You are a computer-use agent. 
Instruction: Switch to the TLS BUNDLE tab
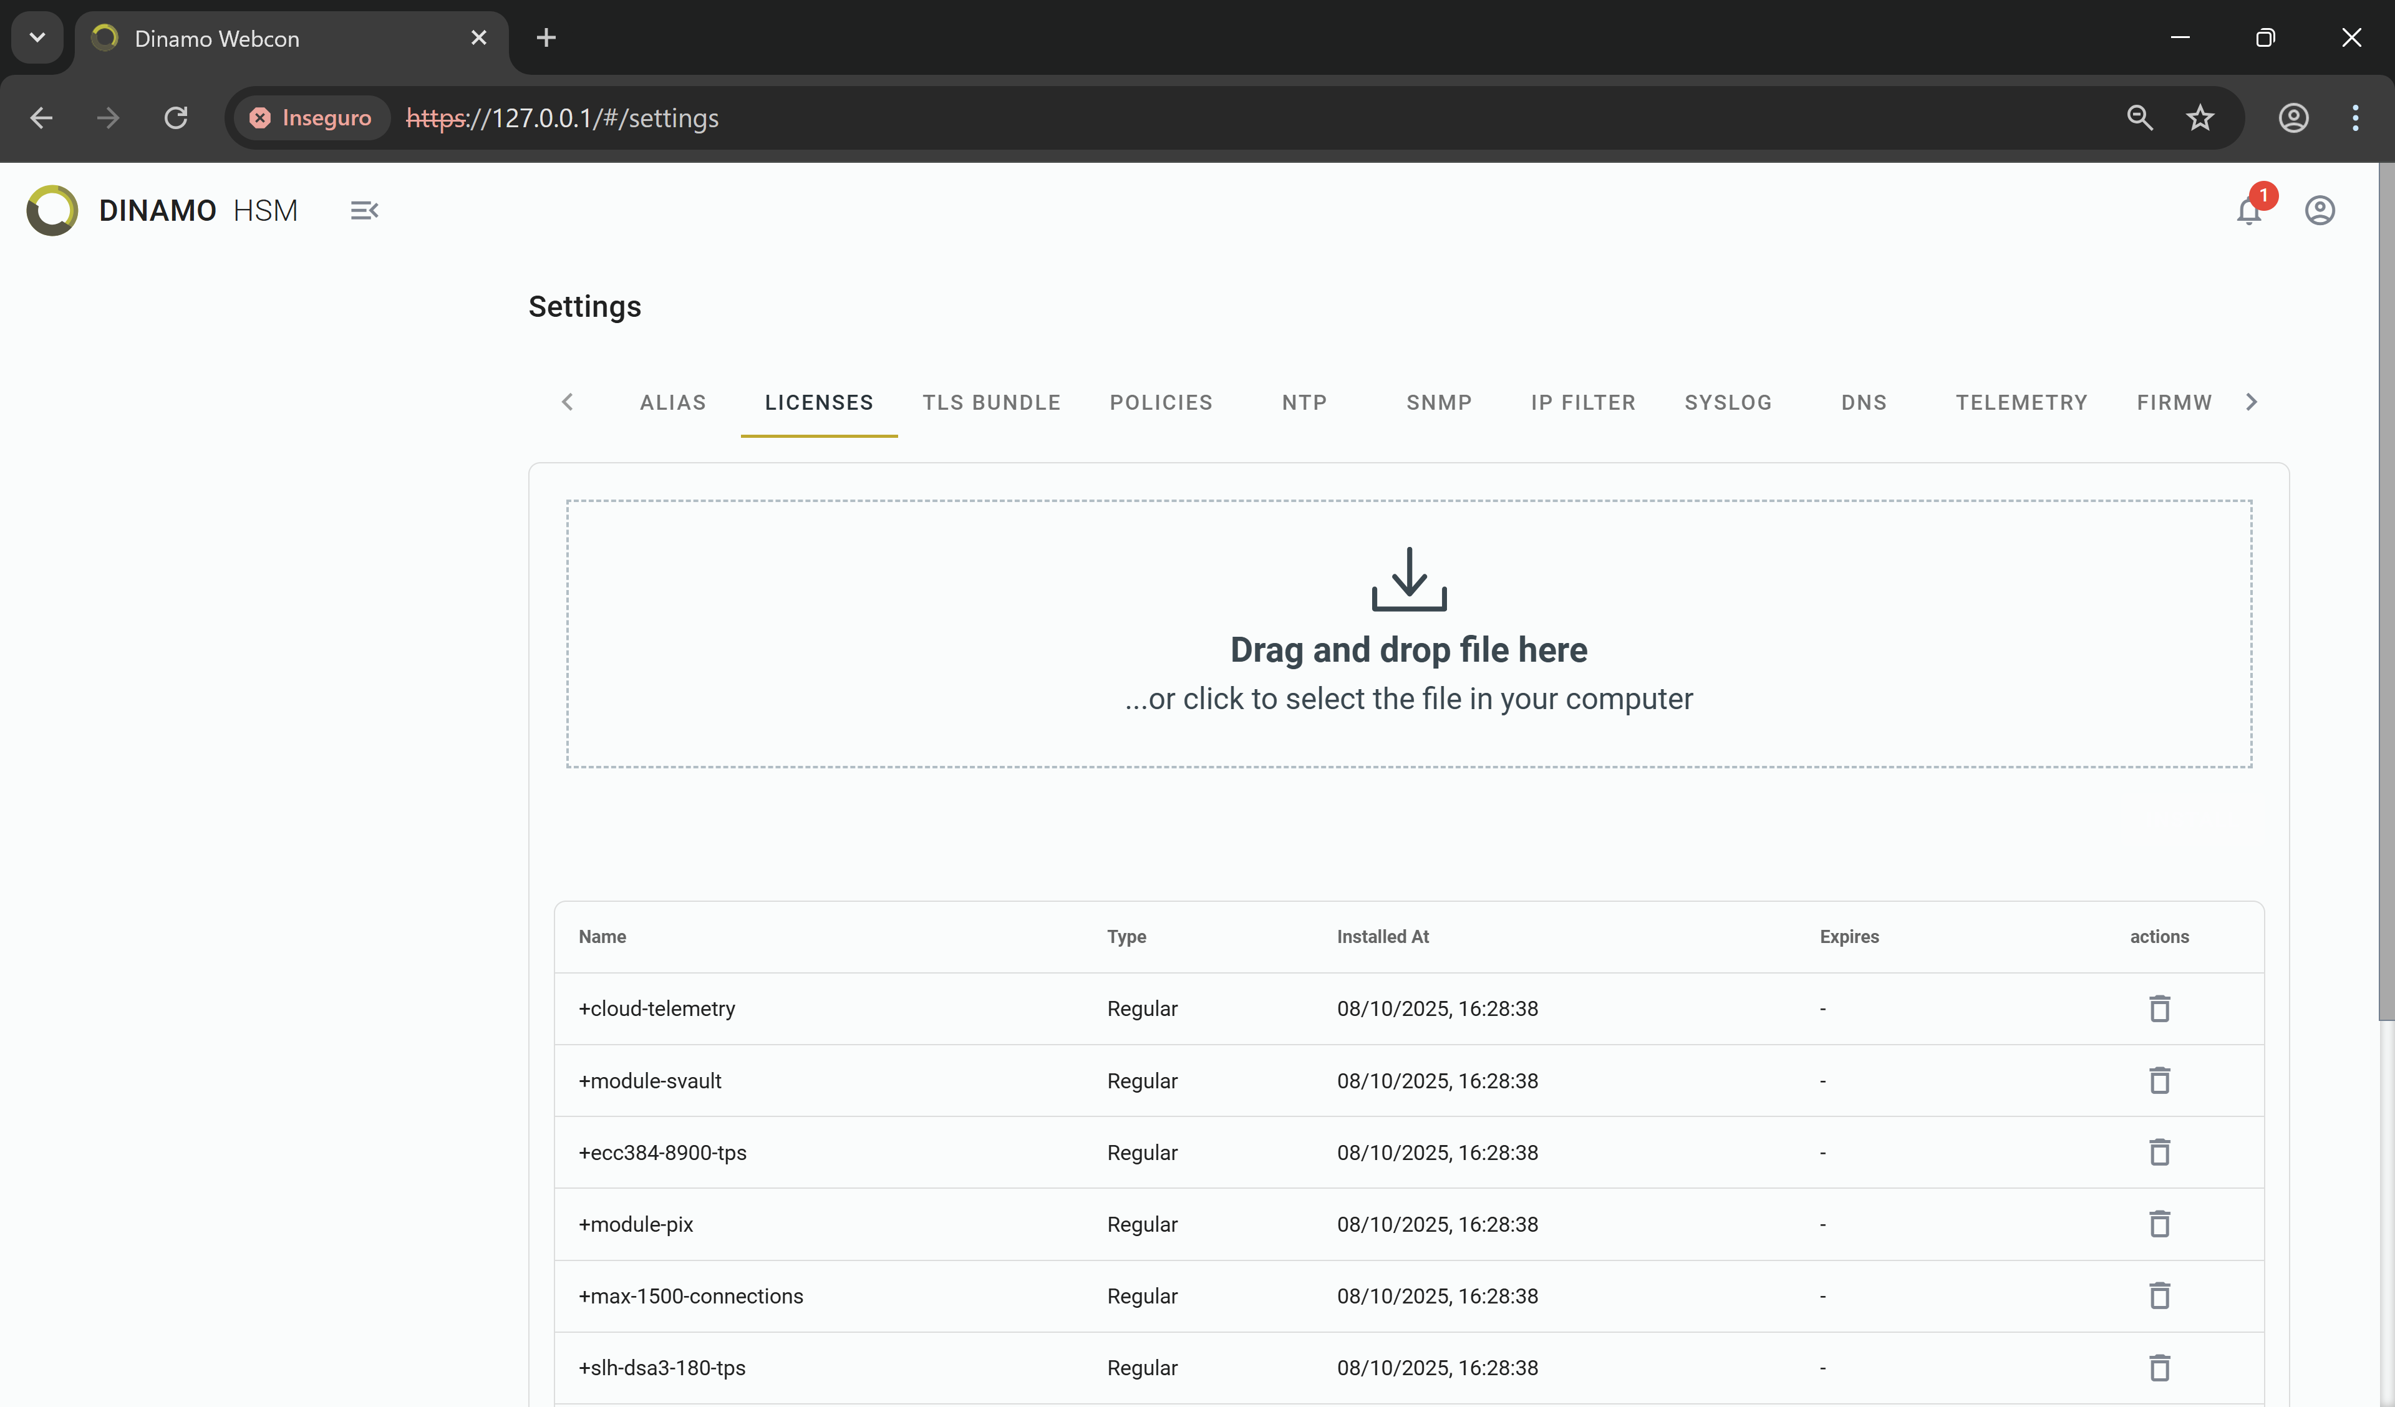[x=991, y=402]
